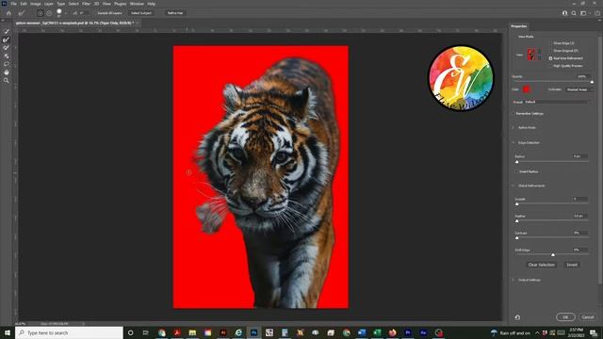
Task: Expand the Output Settings section
Action: point(513,280)
